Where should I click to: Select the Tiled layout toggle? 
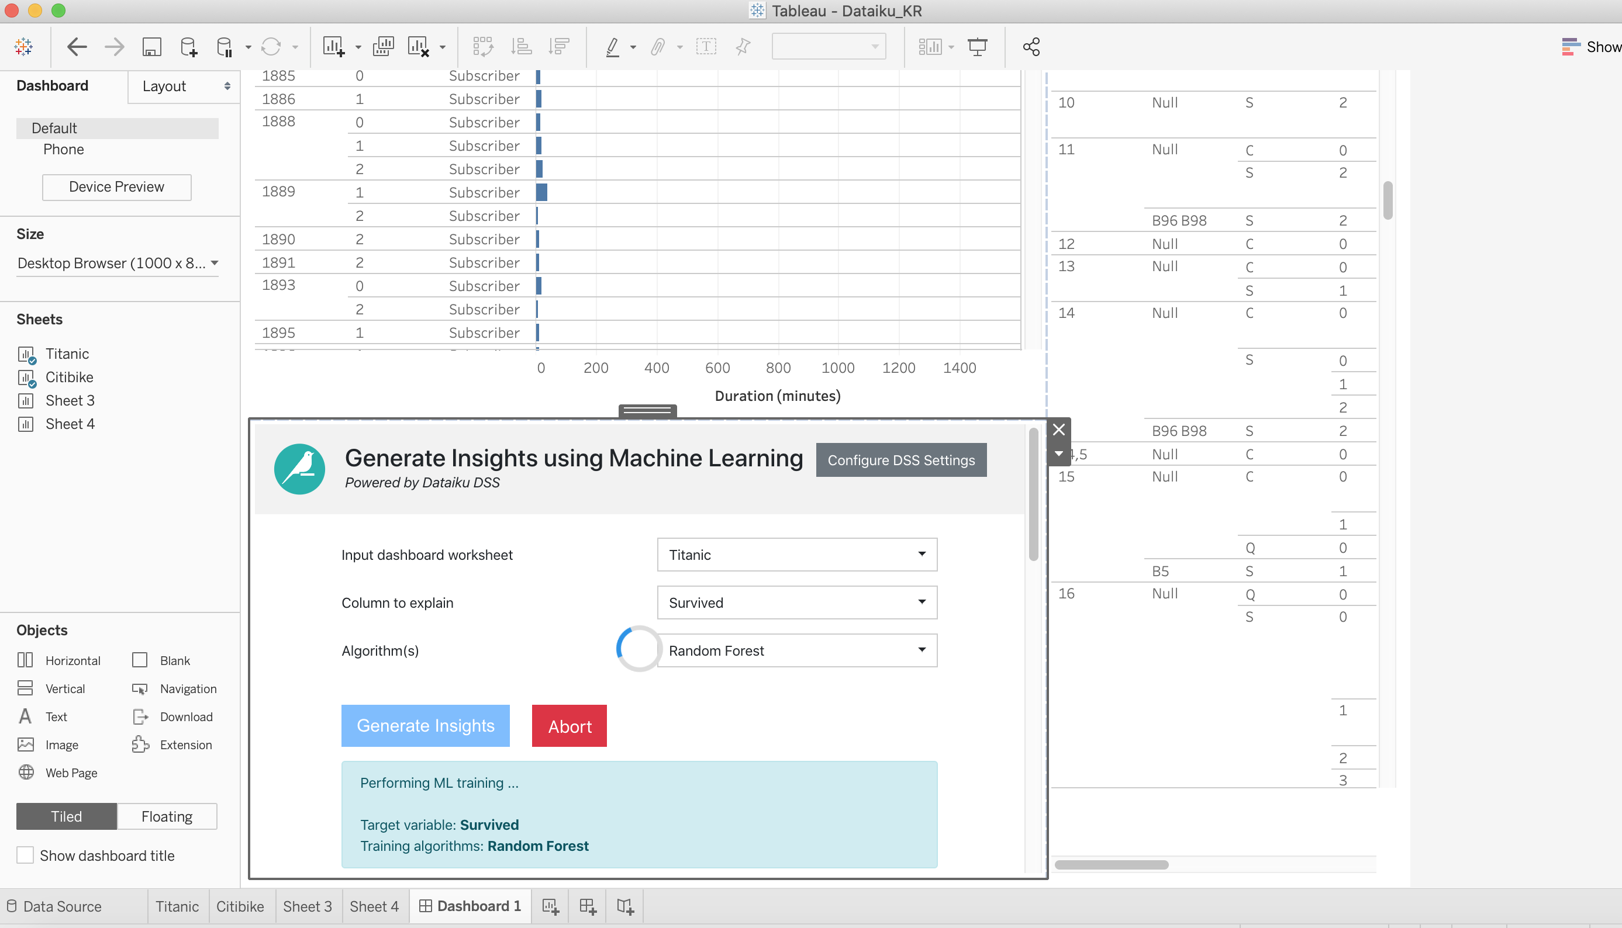coord(66,816)
